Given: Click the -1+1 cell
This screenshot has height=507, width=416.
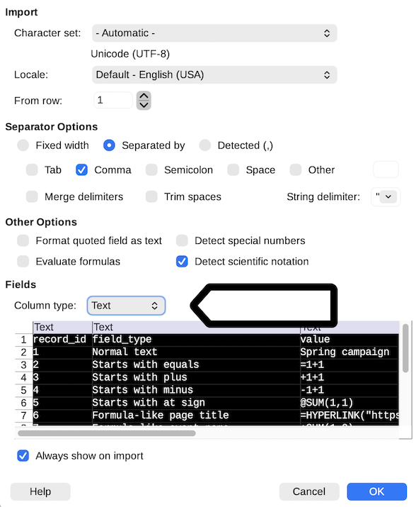Looking at the screenshot, I should click(349, 390).
